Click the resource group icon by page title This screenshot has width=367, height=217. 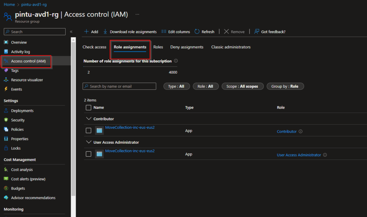click(8, 17)
